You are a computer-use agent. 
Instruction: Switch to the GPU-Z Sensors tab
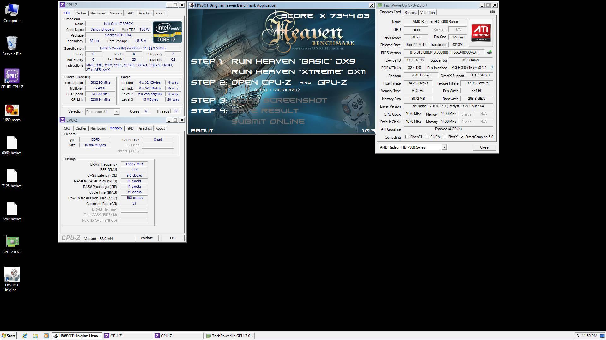coord(410,13)
